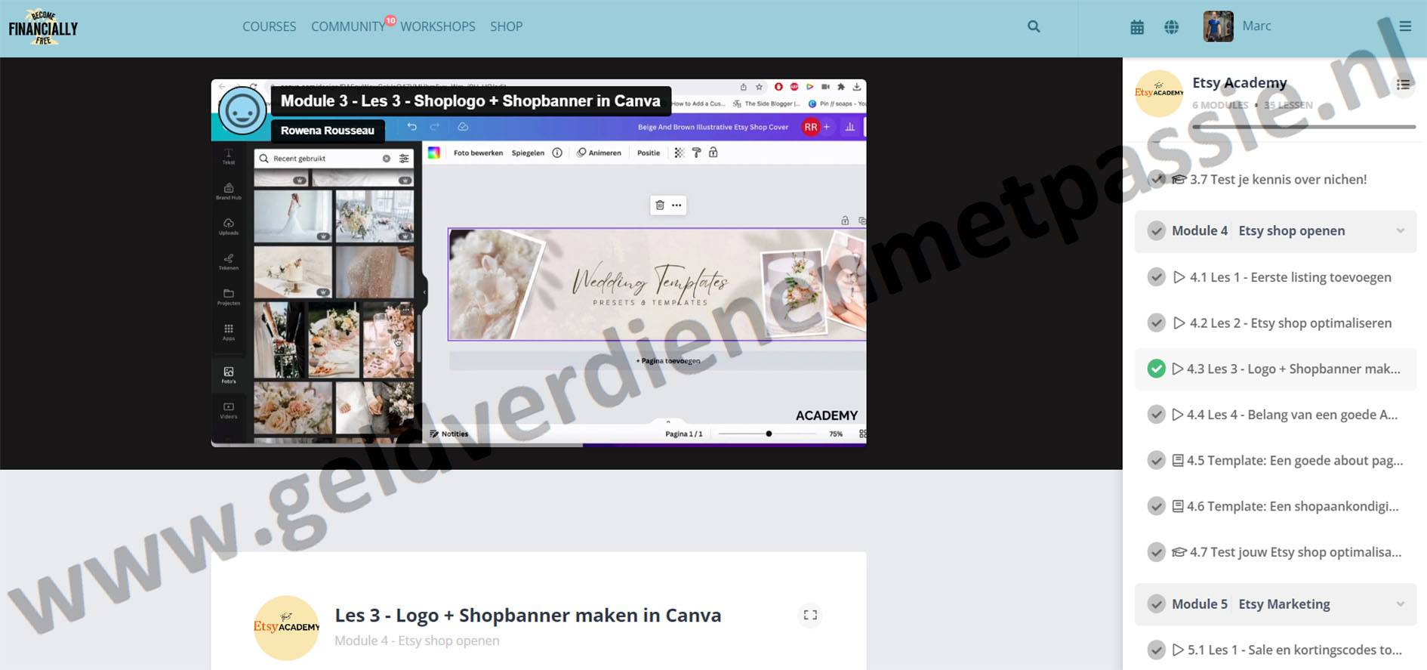This screenshot has width=1427, height=670.
Task: Click the globe language icon
Action: point(1171,27)
